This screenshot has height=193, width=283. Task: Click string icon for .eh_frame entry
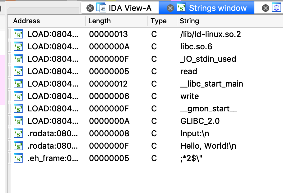click(x=18, y=158)
